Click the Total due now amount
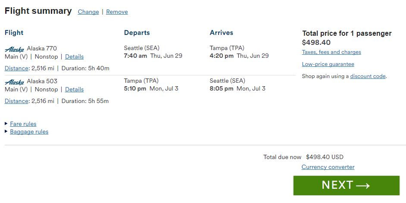This screenshot has height=203, width=406. point(325,157)
